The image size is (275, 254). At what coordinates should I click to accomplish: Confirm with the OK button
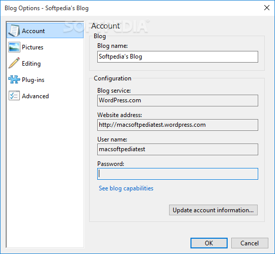(209, 243)
